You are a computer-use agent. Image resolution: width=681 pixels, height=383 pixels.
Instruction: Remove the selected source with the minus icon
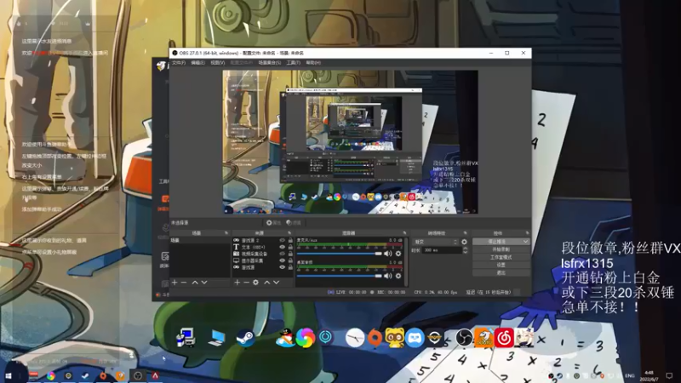click(246, 283)
